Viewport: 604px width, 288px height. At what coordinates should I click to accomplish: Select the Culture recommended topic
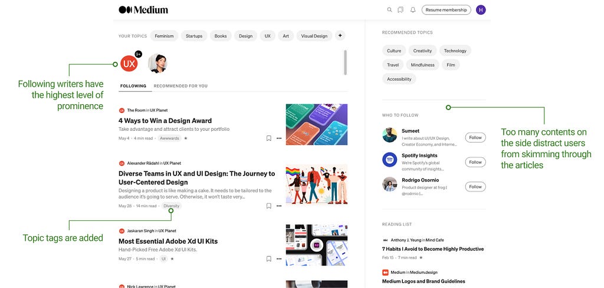tap(394, 51)
